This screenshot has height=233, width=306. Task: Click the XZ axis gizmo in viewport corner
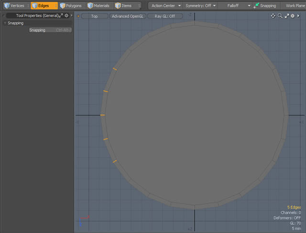point(84,221)
